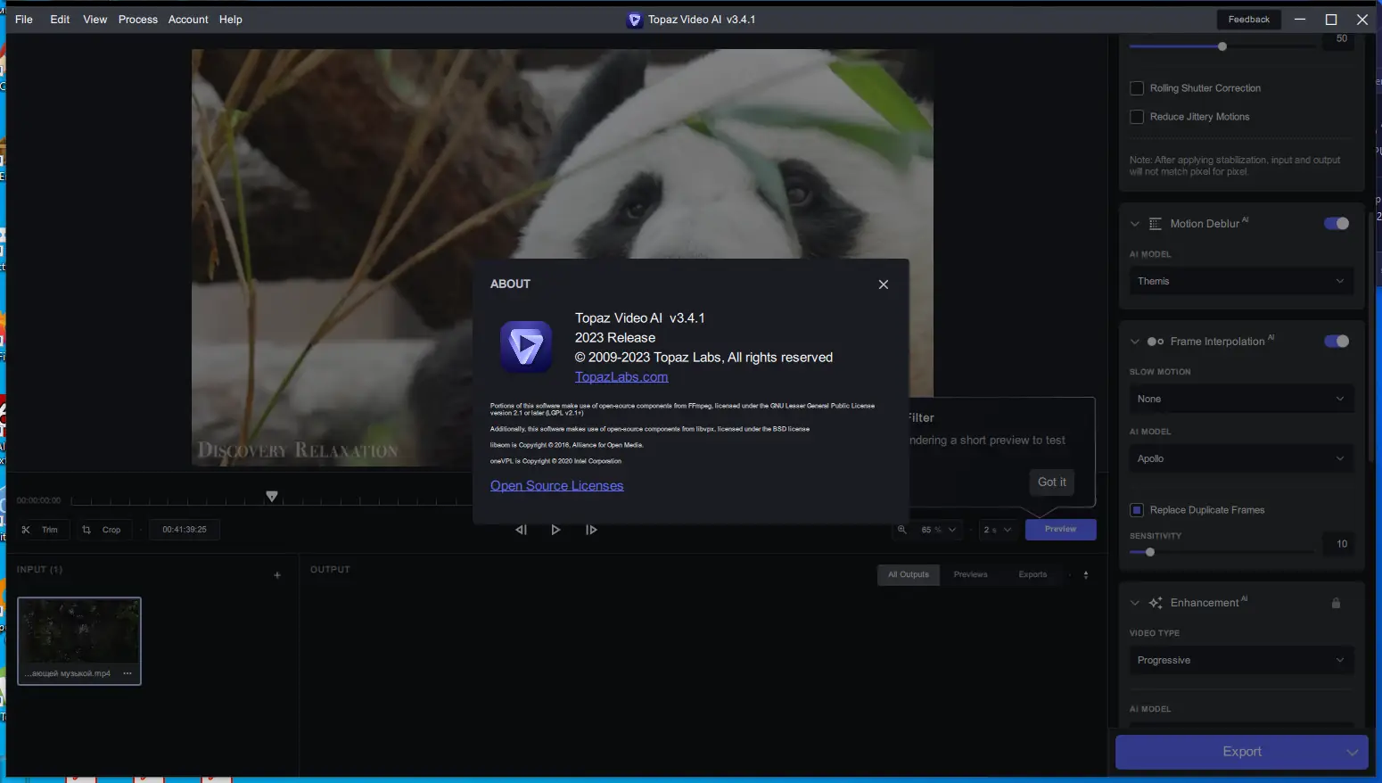This screenshot has width=1382, height=783.
Task: Click the timeline playhead marker
Action: [x=272, y=497]
